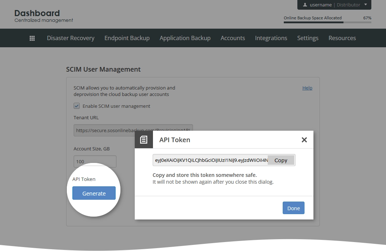Click the Account Size GB field
Viewport: 386px width, 251px height.
[x=95, y=161]
